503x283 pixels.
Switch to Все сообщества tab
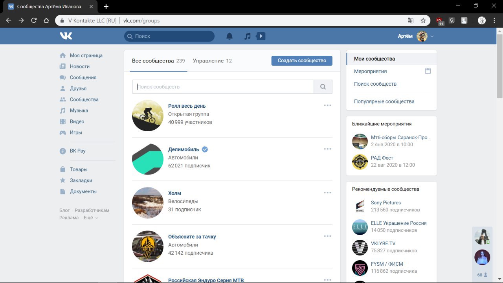click(158, 61)
